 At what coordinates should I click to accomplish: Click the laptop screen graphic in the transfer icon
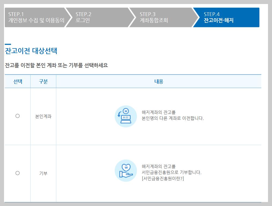(126, 117)
